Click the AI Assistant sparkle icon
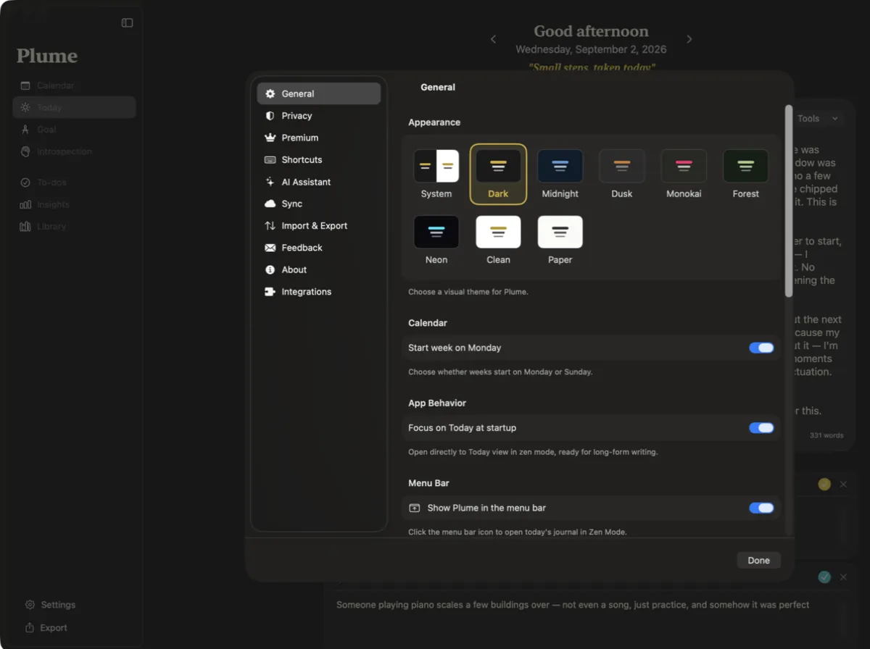870x649 pixels. click(x=270, y=182)
